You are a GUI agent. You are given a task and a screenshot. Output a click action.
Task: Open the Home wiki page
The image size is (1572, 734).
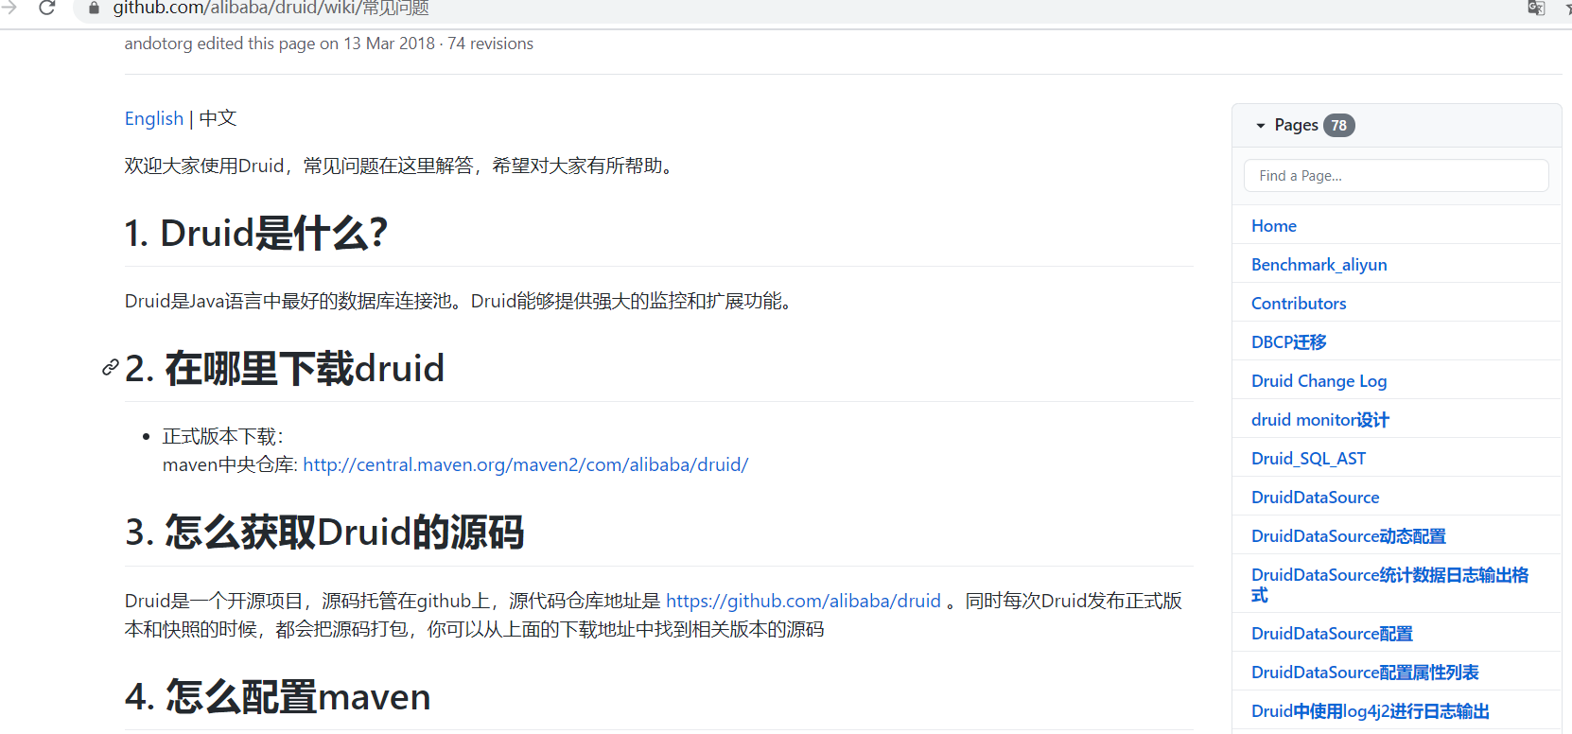1273,226
